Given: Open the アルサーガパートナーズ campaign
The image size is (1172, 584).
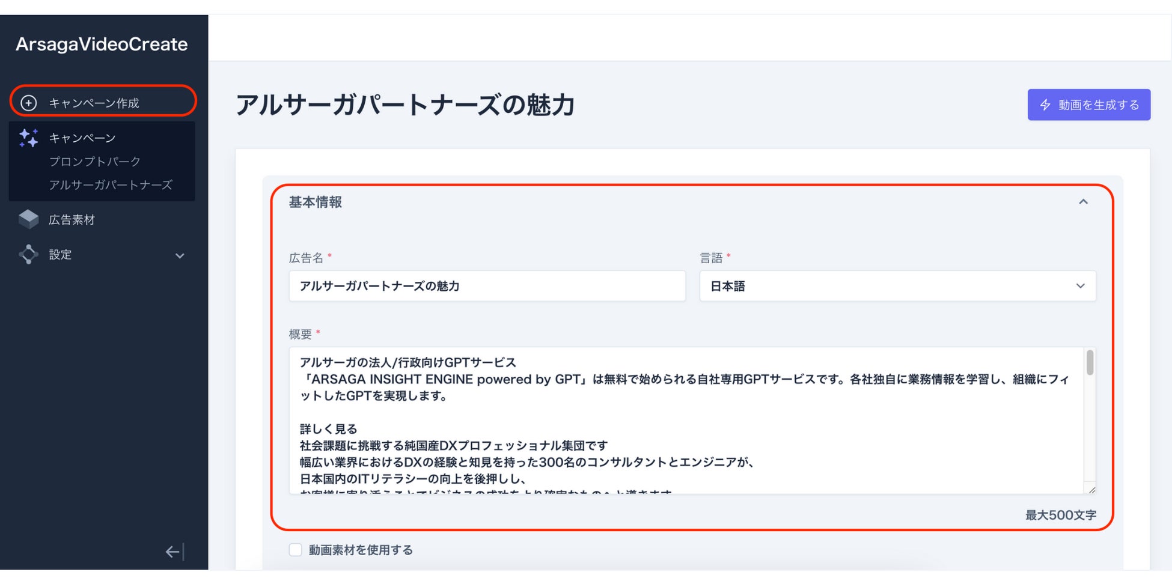Looking at the screenshot, I should tap(111, 184).
